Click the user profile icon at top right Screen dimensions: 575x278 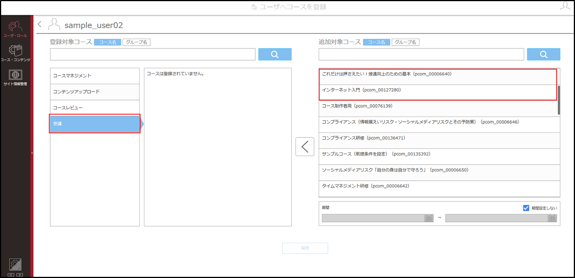(565, 6)
